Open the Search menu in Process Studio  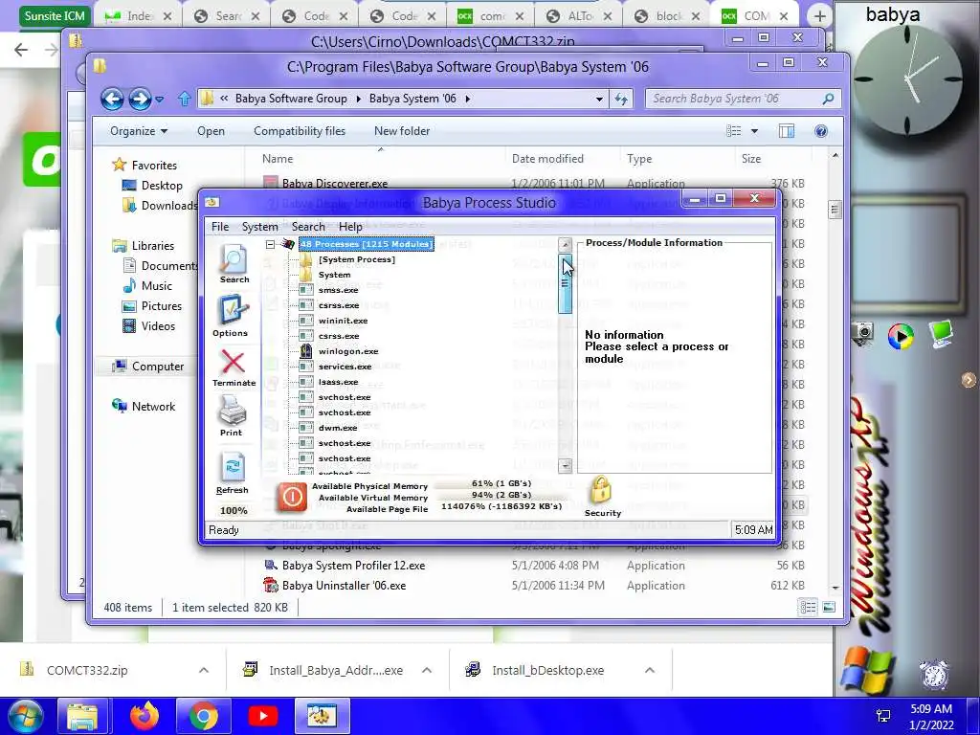308,227
